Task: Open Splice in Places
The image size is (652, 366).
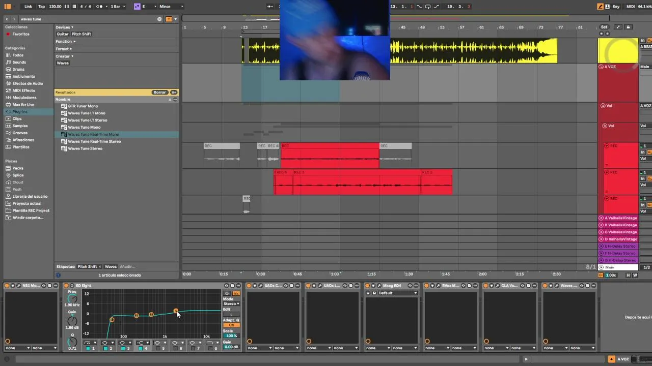Action: pos(18,175)
